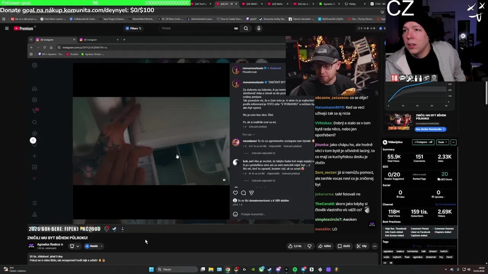Open Windows Start menu
The width and height of the screenshot is (488, 274).
pyautogui.click(x=151, y=269)
